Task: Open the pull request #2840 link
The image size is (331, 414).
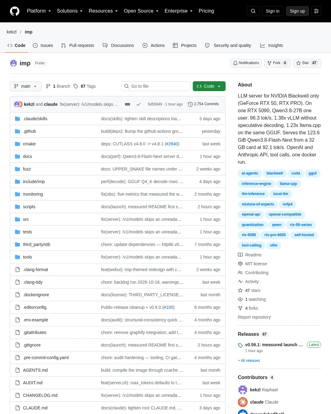Action: click(172, 144)
